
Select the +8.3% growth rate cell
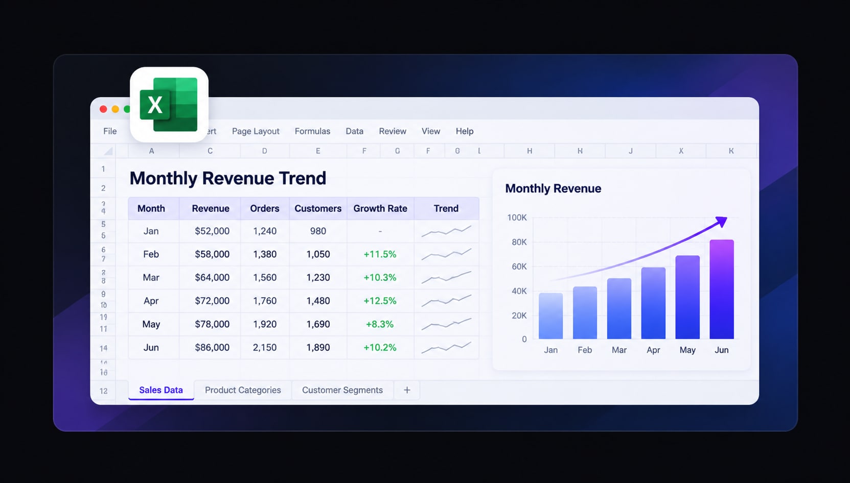380,324
